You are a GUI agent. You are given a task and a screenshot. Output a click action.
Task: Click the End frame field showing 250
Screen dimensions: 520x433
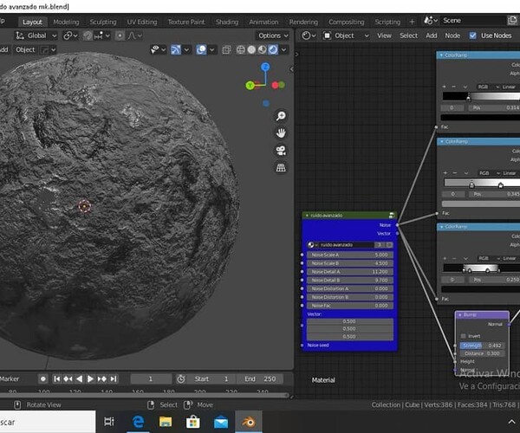pos(260,378)
